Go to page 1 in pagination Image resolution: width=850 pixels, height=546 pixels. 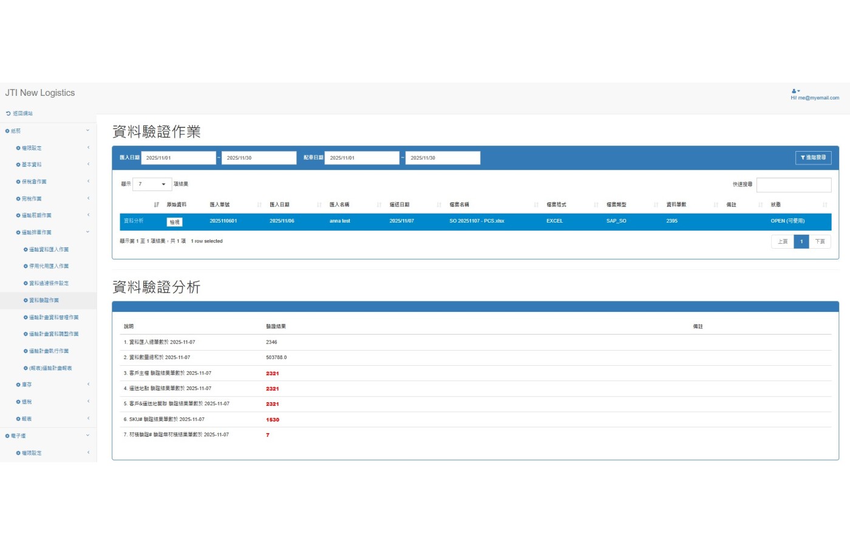pyautogui.click(x=801, y=241)
